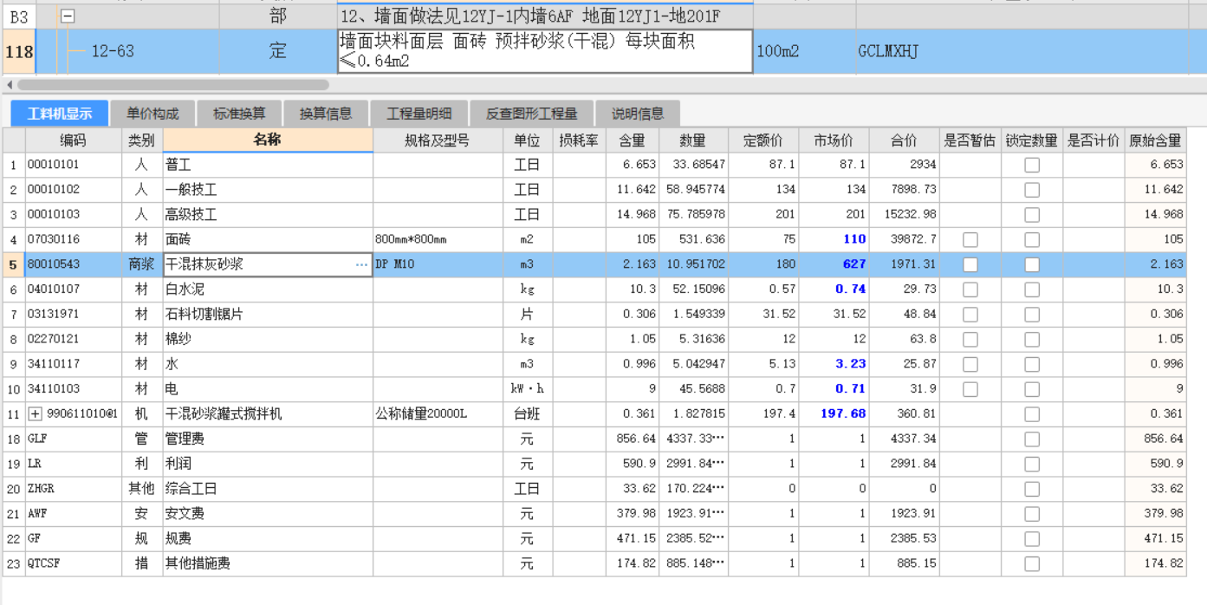
Task: Open the 标准换算 tab
Action: point(239,114)
